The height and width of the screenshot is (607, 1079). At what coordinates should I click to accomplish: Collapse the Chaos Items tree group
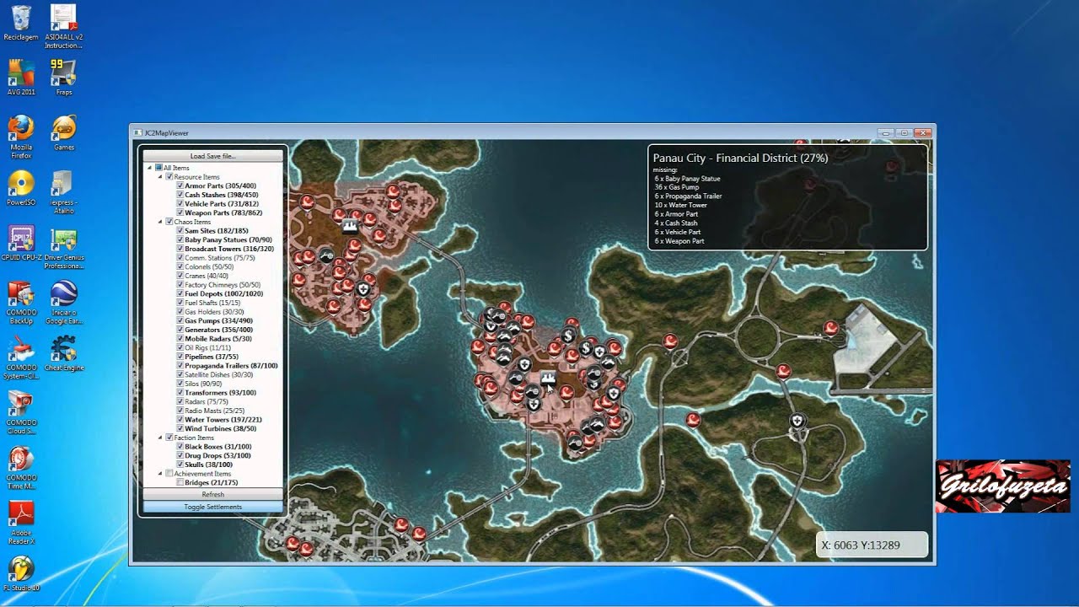click(160, 222)
